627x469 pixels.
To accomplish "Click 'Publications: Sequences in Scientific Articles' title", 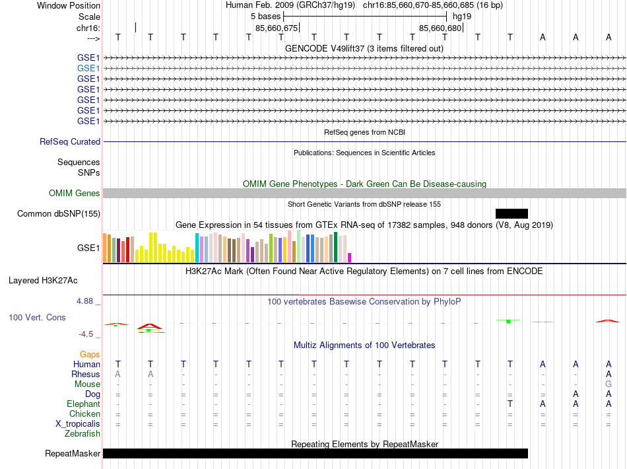I will point(364,153).
